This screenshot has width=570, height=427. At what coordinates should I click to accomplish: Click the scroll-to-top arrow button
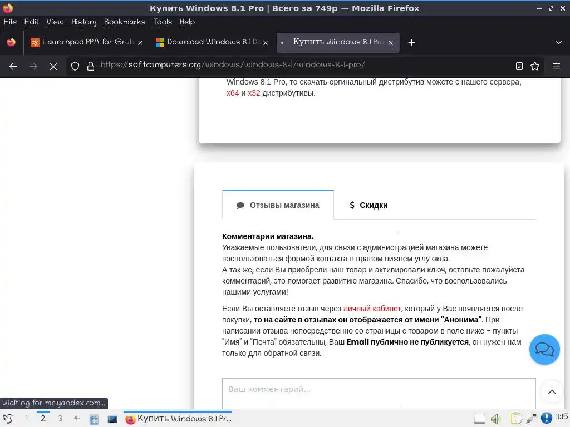point(552,392)
